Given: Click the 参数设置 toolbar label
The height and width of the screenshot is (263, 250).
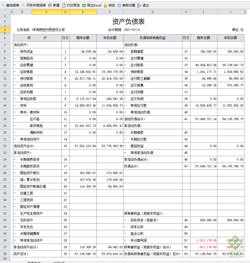Looking at the screenshot, I should [129, 5].
